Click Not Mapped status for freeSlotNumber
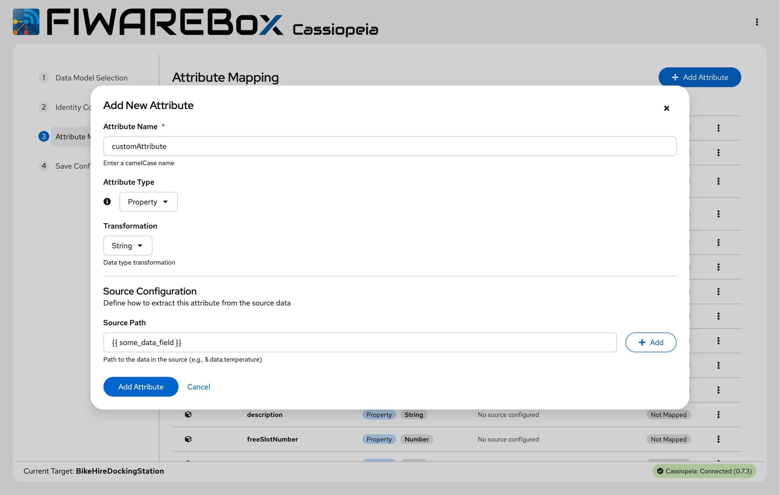780x495 pixels. [669, 439]
